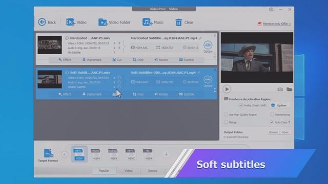Click the preview video frame

(x=257, y=57)
